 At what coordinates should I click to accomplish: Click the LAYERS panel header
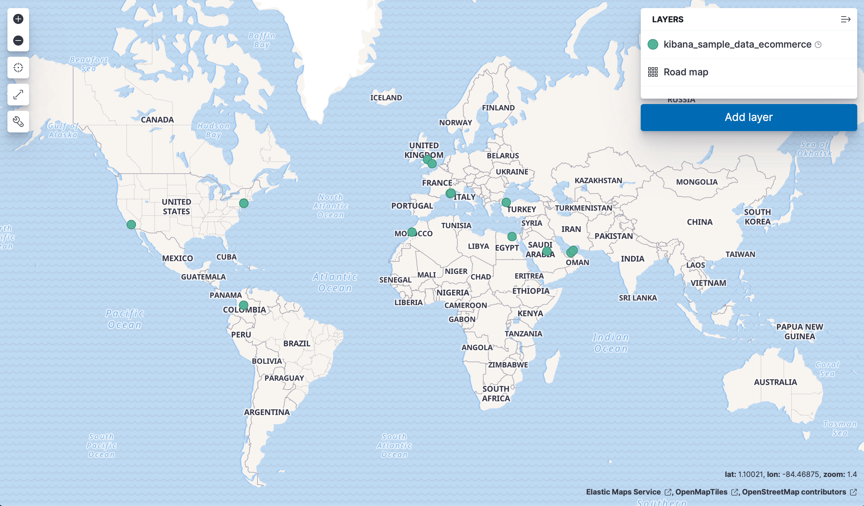667,19
